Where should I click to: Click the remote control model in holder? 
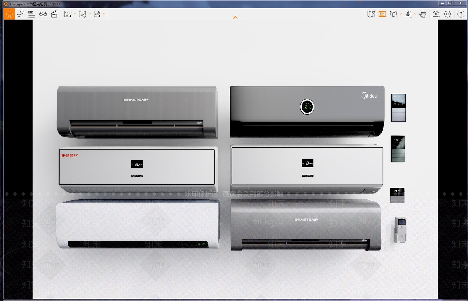(401, 230)
